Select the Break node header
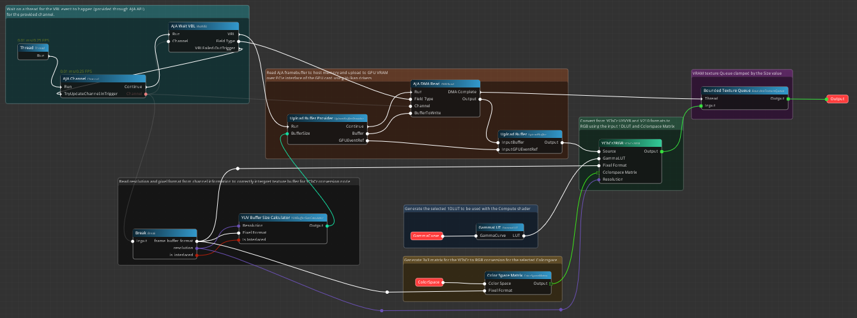857x318 pixels. (165, 233)
